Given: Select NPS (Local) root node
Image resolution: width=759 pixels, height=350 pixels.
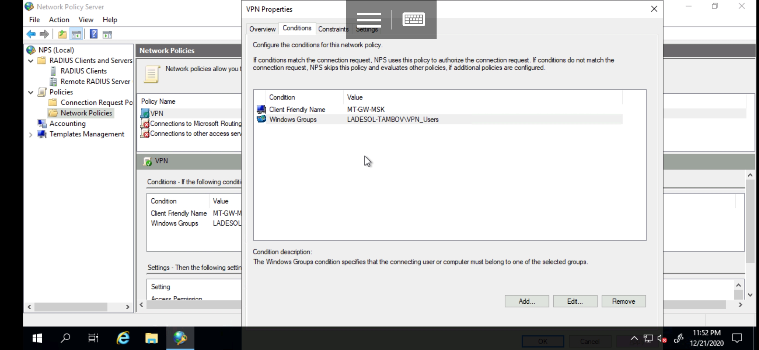Looking at the screenshot, I should 56,50.
